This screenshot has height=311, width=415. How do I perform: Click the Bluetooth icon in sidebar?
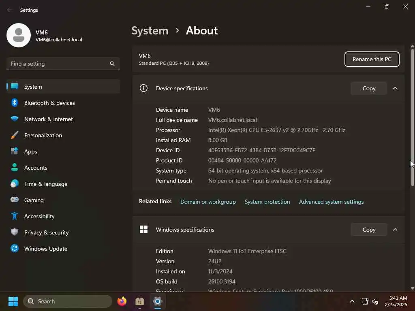15,102
